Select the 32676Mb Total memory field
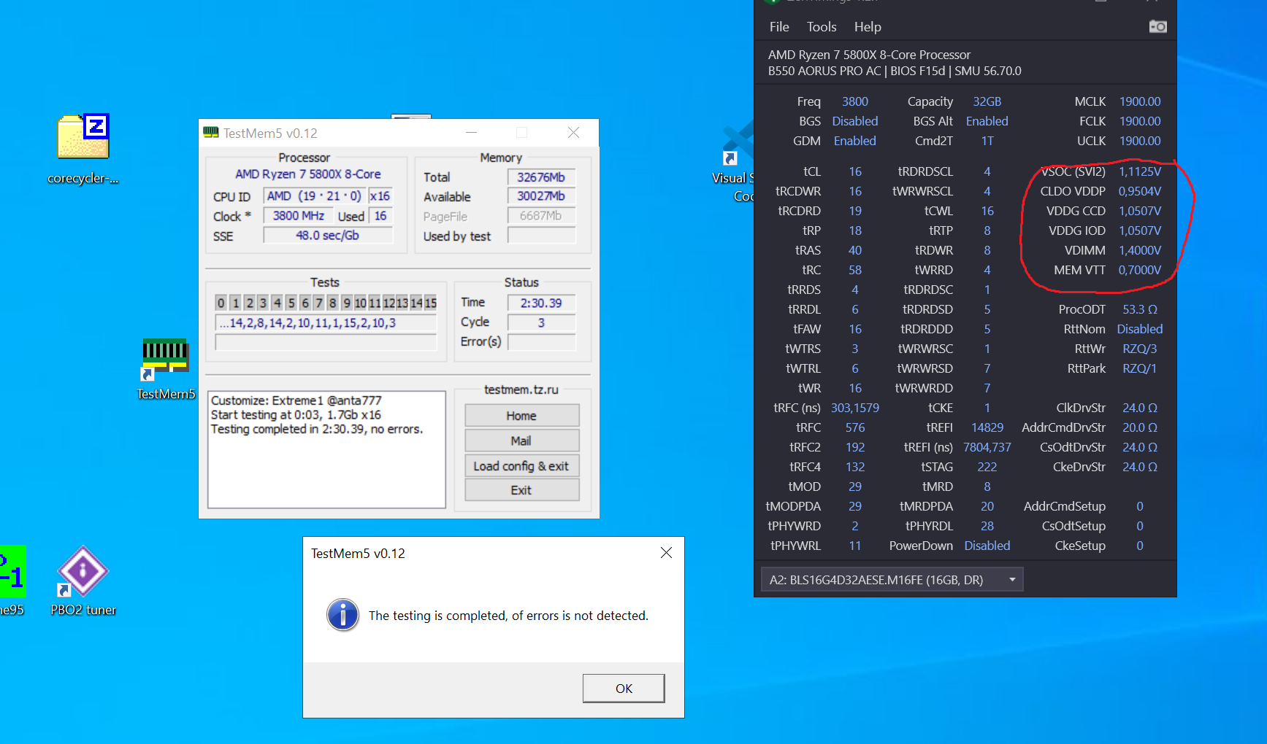 [541, 177]
